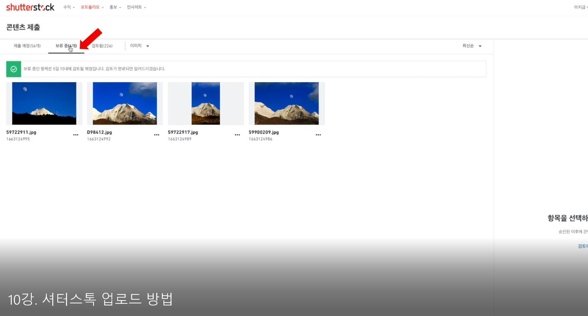Screen dimensions: 588x316
Task: Click file name 59900209.jpg
Action: 264,133
